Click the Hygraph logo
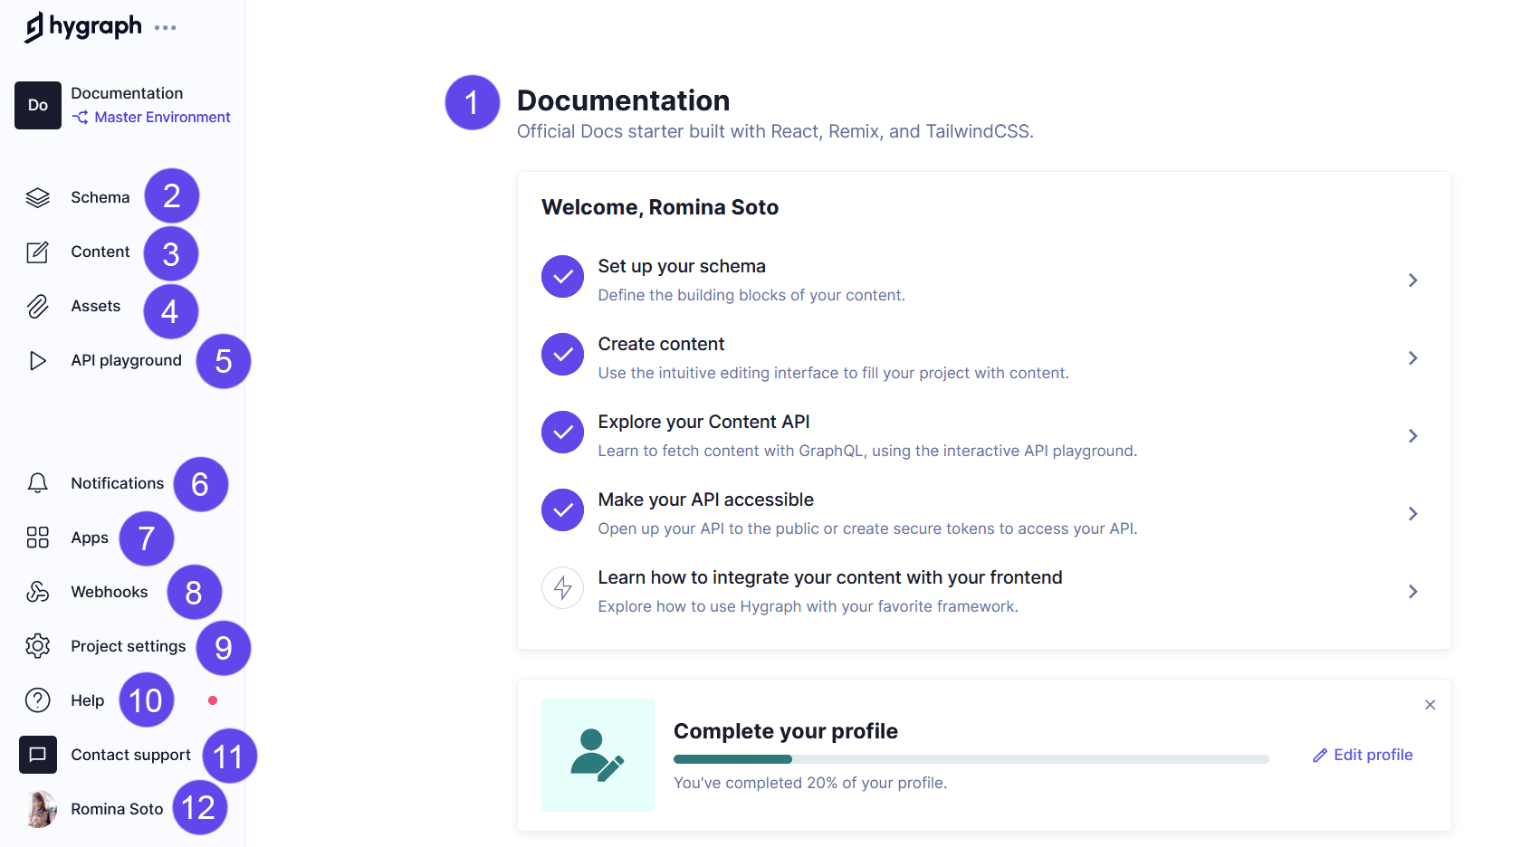 [x=81, y=26]
